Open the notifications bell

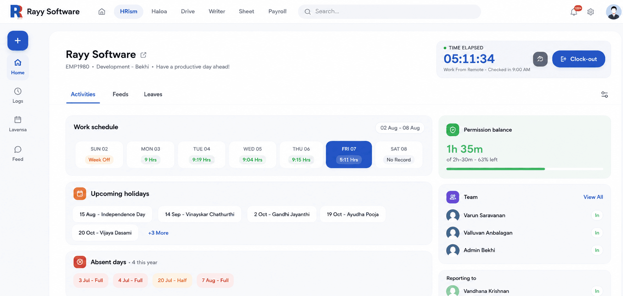pos(574,12)
